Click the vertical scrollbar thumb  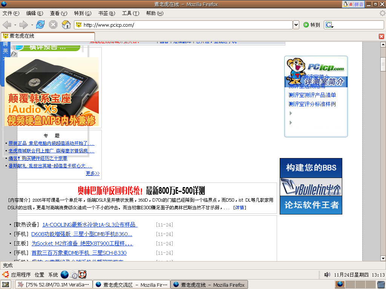(x=383, y=64)
